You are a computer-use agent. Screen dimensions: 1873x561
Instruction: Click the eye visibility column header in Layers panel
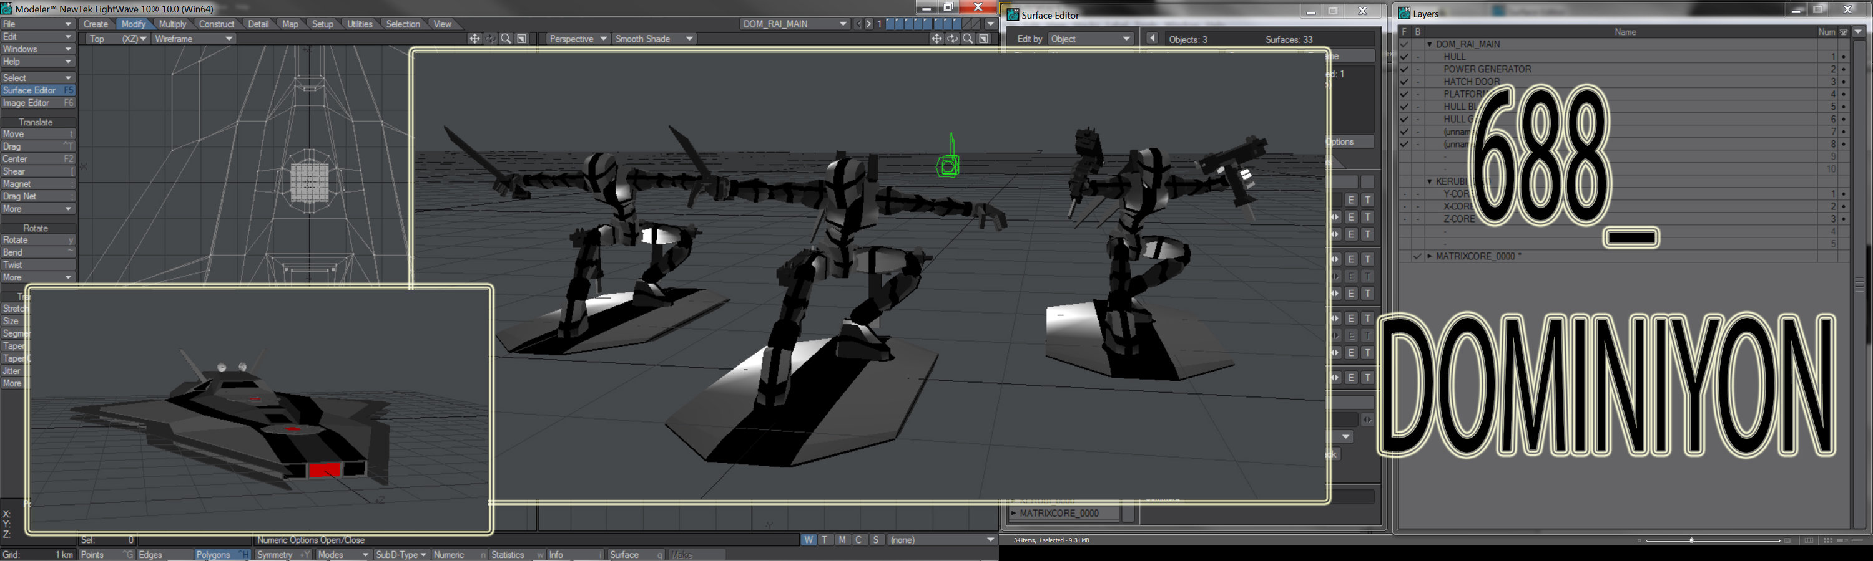(x=1844, y=32)
